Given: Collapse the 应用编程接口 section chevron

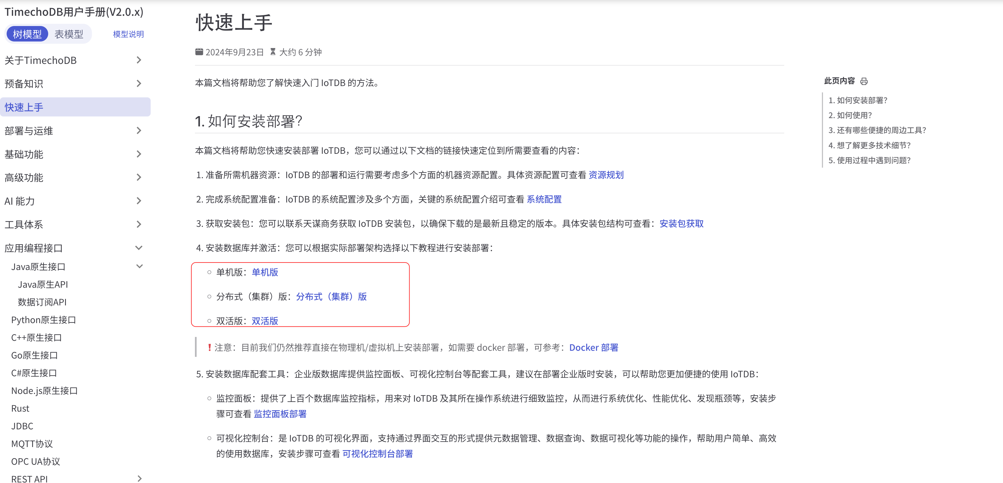Looking at the screenshot, I should [x=139, y=248].
